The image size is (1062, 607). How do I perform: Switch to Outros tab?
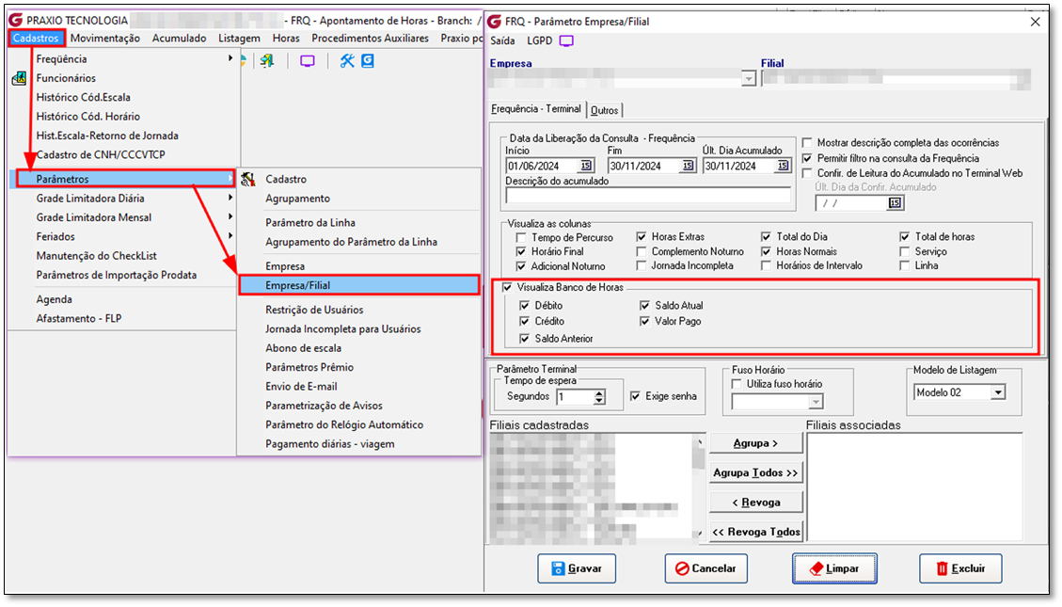pos(604,110)
